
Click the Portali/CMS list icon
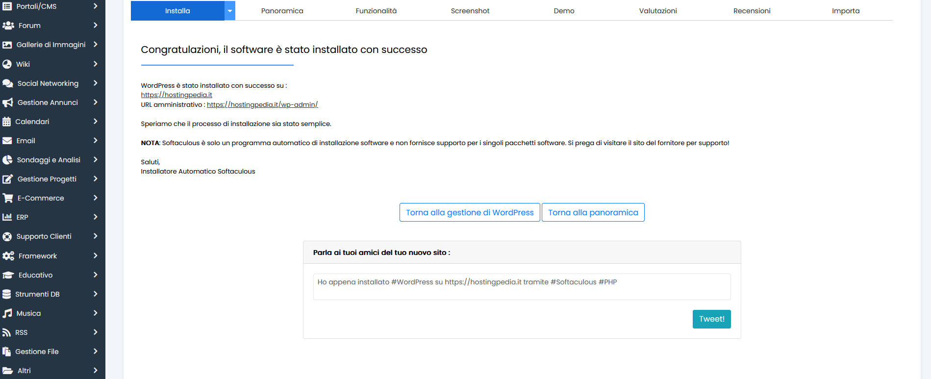pos(7,6)
